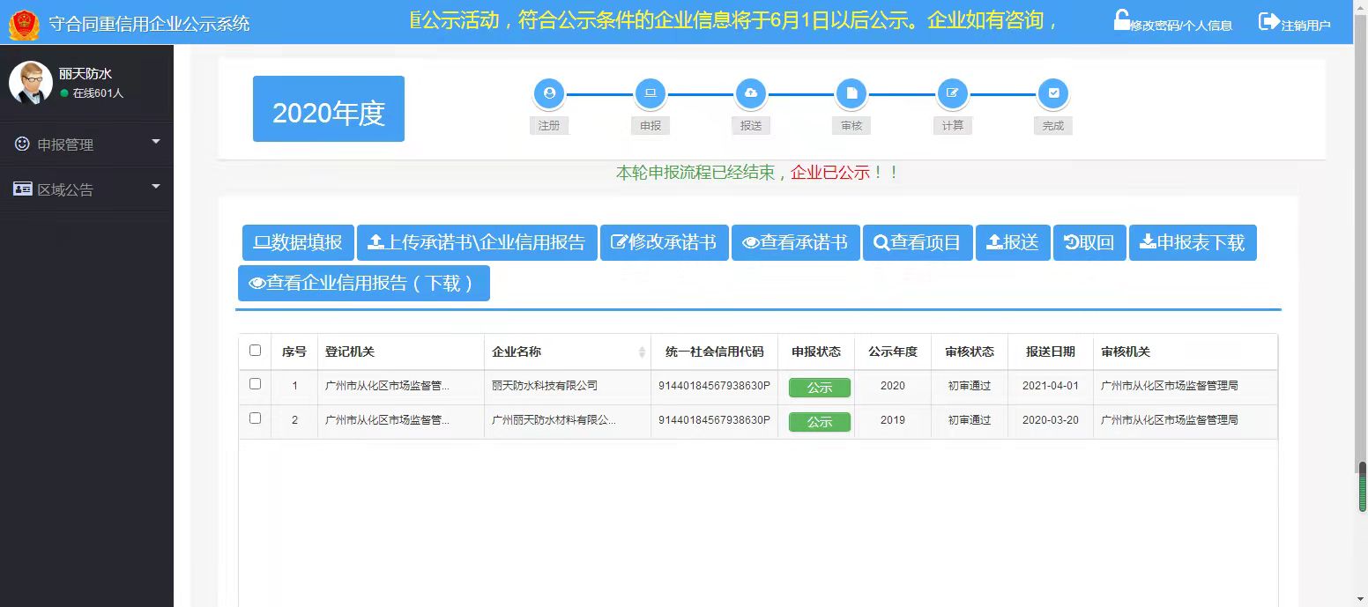The width and height of the screenshot is (1368, 607).
Task: Click the 完成 checkmark step icon
Action: click(x=1052, y=93)
